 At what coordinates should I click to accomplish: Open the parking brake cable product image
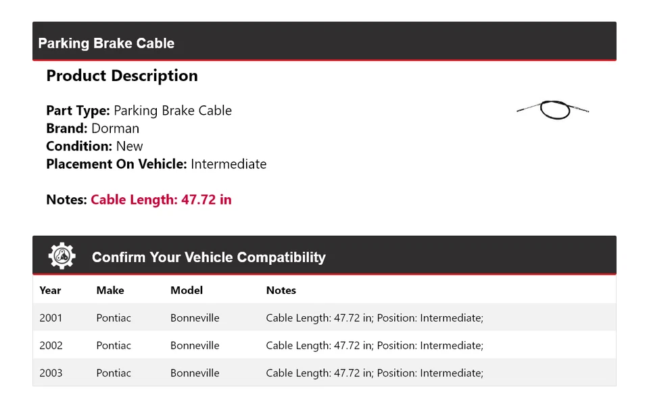pos(553,109)
